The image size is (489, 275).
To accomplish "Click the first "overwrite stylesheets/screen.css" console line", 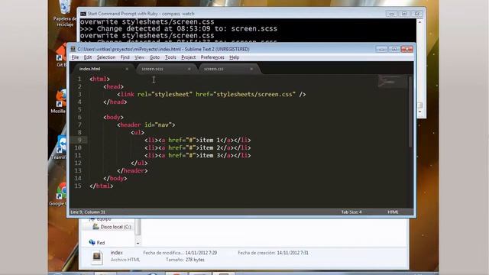I will point(147,22).
